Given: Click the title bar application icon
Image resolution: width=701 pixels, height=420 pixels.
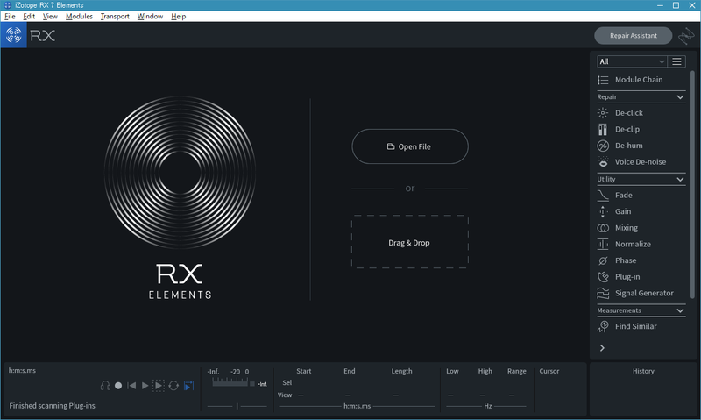Looking at the screenshot, I should click(x=7, y=5).
